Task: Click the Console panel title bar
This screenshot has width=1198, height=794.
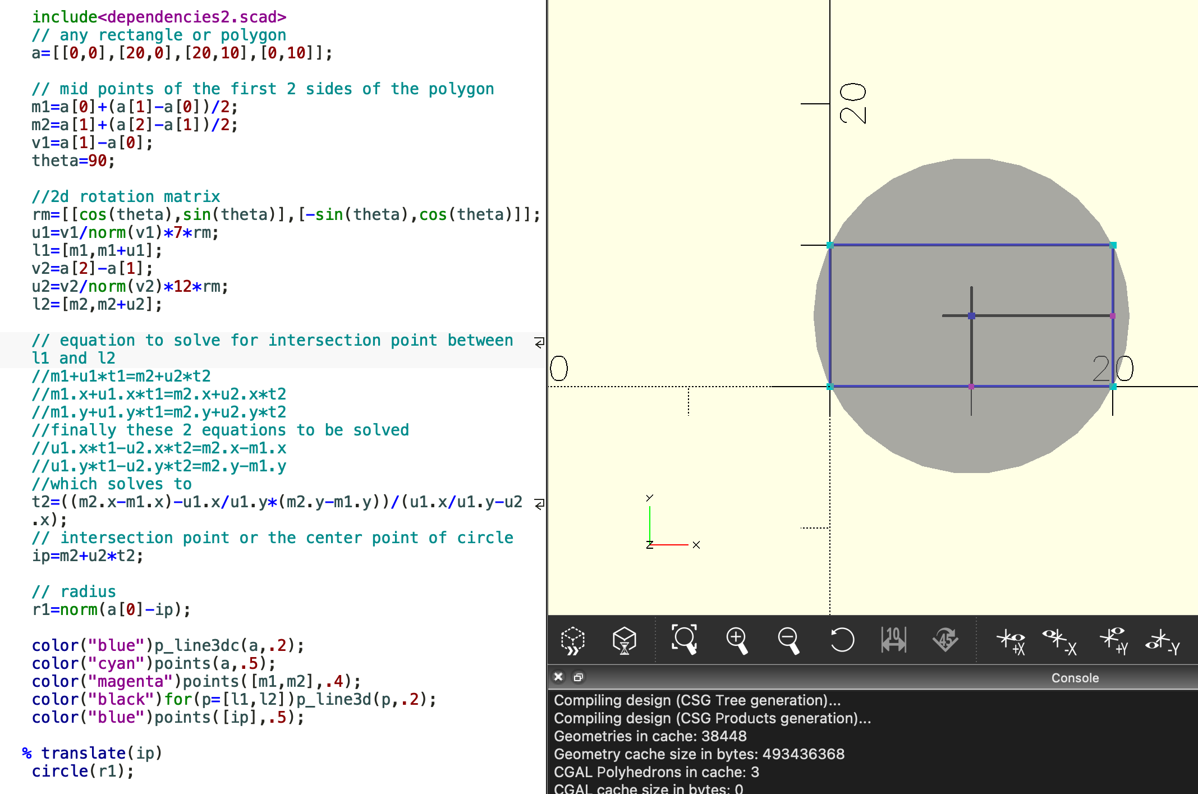Action: pyautogui.click(x=1075, y=678)
